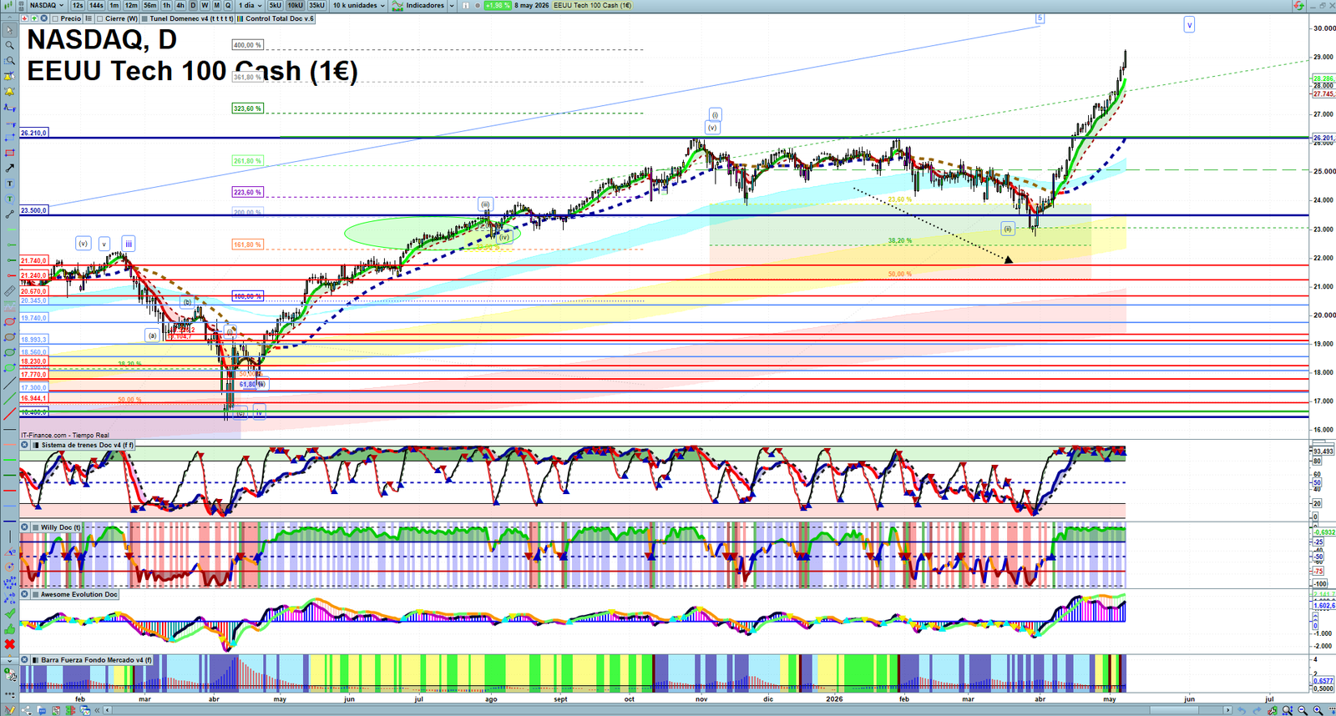
Task: Switch to 56m timeframe
Action: click(150, 5)
